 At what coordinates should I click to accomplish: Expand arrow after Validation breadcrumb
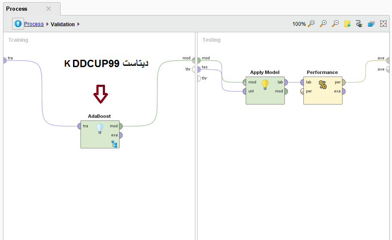(x=79, y=25)
